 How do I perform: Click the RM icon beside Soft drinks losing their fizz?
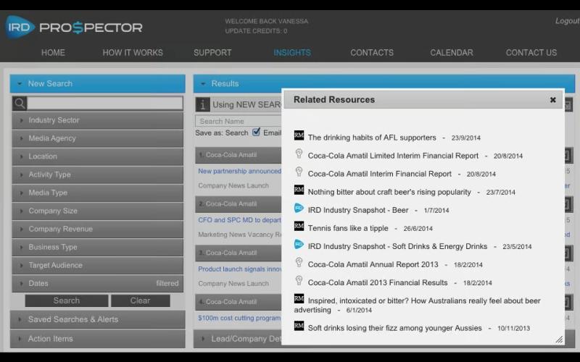point(299,326)
